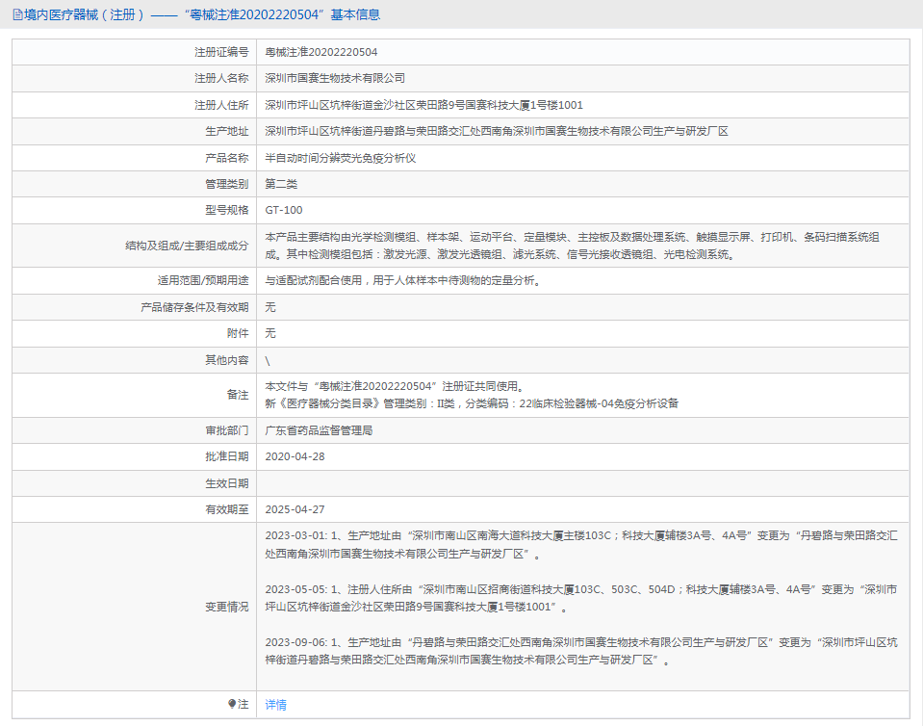Click the label 结构及组成/主要组成成分
The height and width of the screenshot is (726, 923).
pos(187,246)
